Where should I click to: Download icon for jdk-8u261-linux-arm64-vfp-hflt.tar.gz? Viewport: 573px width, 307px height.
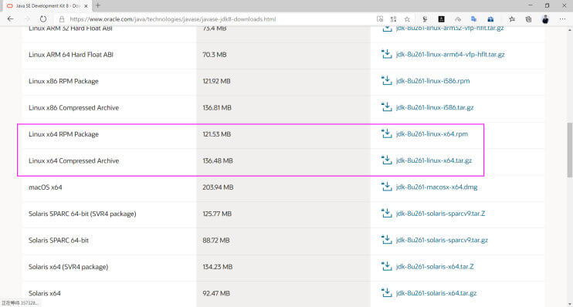[387, 54]
